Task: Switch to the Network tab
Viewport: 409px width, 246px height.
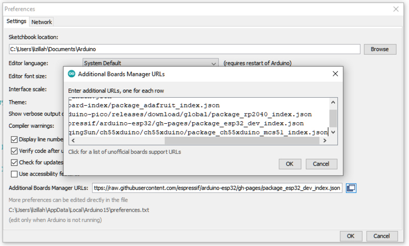Action: pos(41,22)
